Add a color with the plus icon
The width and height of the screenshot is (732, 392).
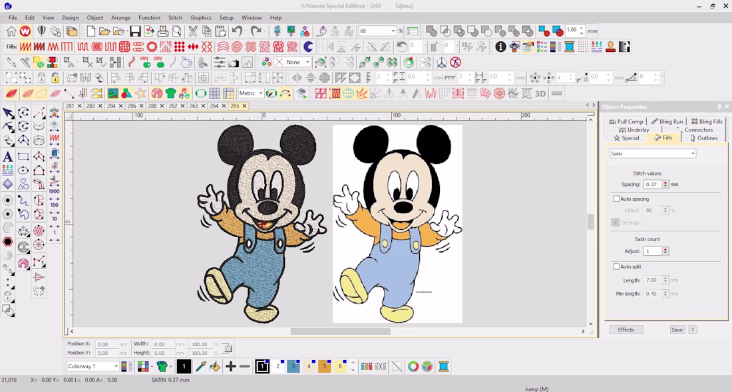231,366
